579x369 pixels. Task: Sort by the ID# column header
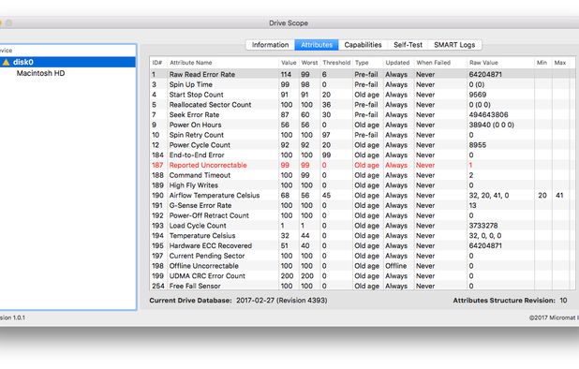click(x=158, y=63)
